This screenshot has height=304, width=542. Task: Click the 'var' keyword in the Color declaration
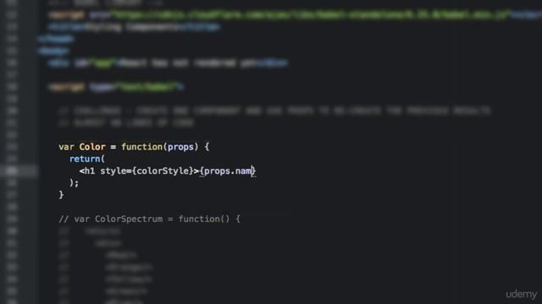66,147
